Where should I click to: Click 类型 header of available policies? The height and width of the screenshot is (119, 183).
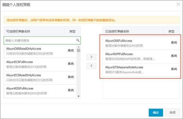click(x=73, y=31)
